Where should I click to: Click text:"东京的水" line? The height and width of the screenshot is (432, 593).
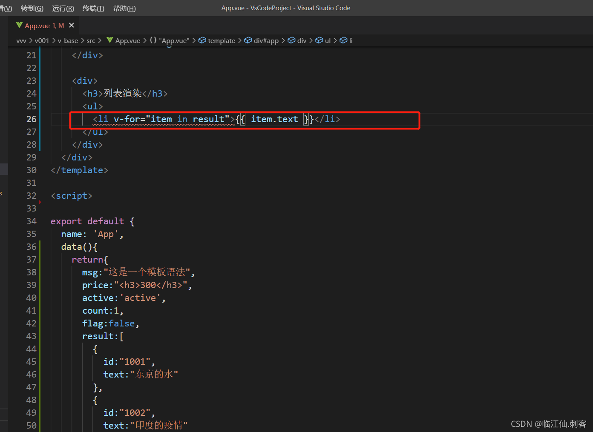tap(141, 374)
